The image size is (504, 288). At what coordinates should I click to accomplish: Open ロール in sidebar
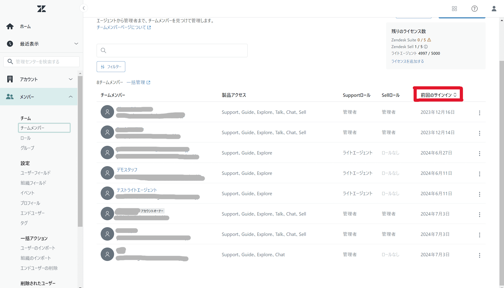(26, 138)
